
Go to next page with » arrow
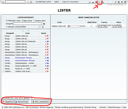click(28, 31)
